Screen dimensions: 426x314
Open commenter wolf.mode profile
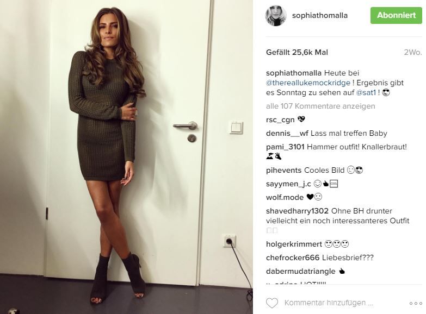pos(285,197)
